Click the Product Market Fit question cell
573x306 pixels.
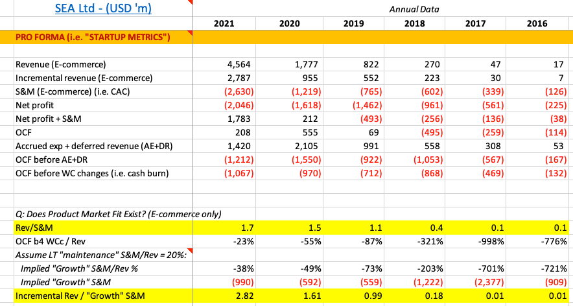[119, 214]
